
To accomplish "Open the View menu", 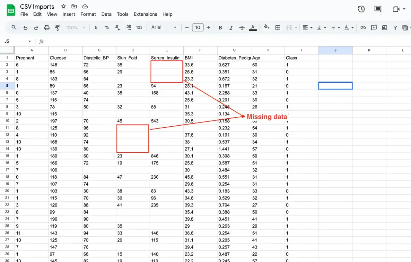I will point(52,14).
